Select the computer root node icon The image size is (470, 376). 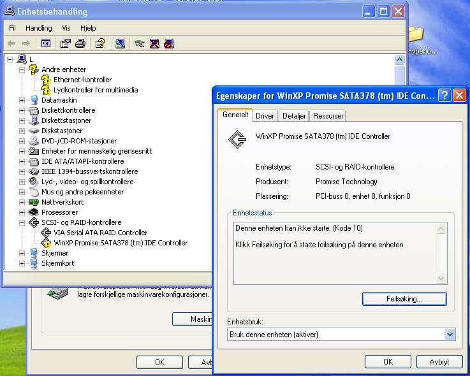[x=22, y=59]
